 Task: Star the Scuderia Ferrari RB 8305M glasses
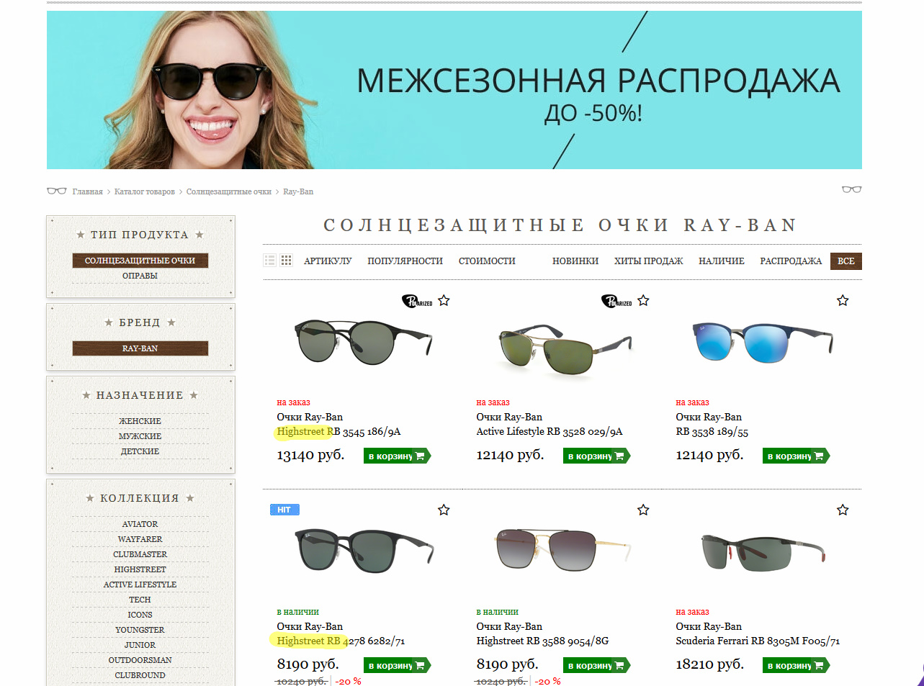(x=843, y=510)
